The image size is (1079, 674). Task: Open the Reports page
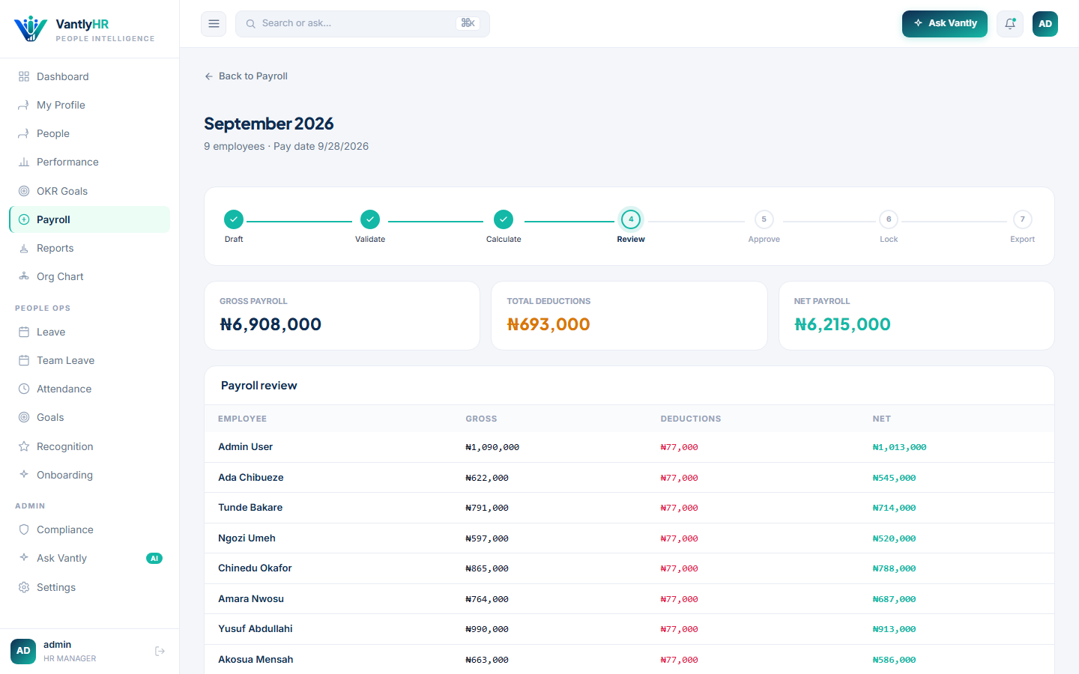[90, 248]
